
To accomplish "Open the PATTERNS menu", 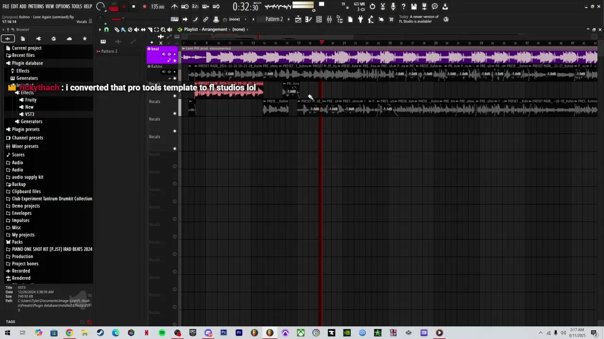I will (36, 7).
